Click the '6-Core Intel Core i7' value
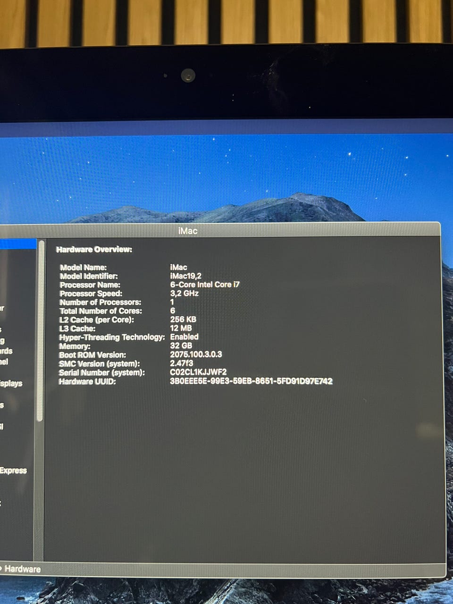This screenshot has height=604, width=453. [x=205, y=285]
